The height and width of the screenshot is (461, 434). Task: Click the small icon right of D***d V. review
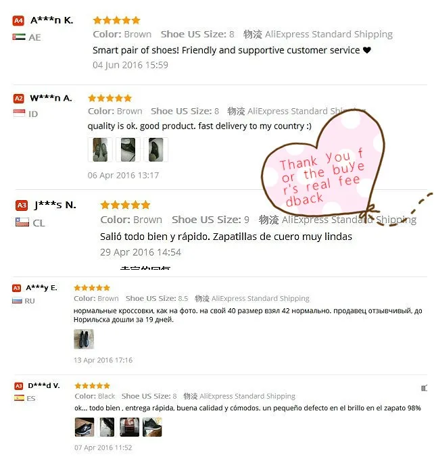424,388
